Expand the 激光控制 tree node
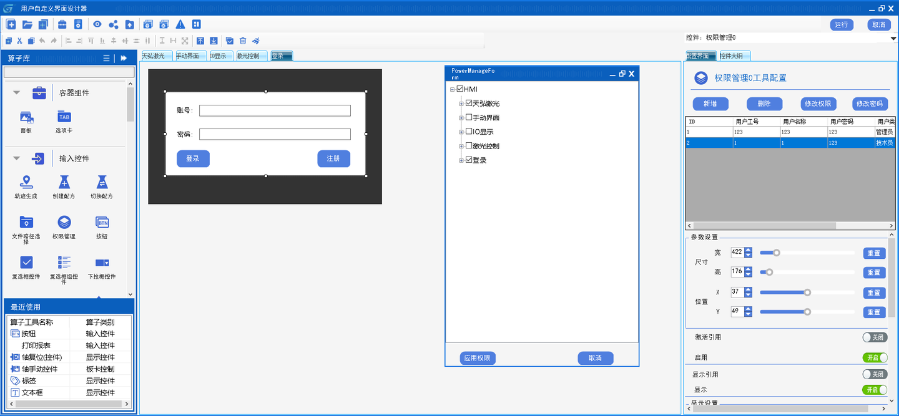This screenshot has height=416, width=899. click(x=461, y=147)
